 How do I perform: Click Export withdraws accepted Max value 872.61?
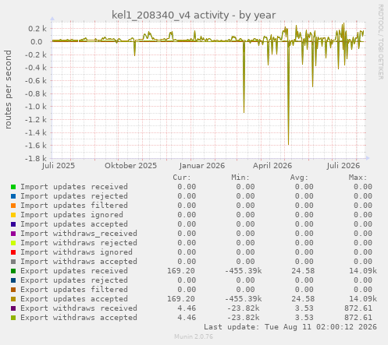coord(358,318)
